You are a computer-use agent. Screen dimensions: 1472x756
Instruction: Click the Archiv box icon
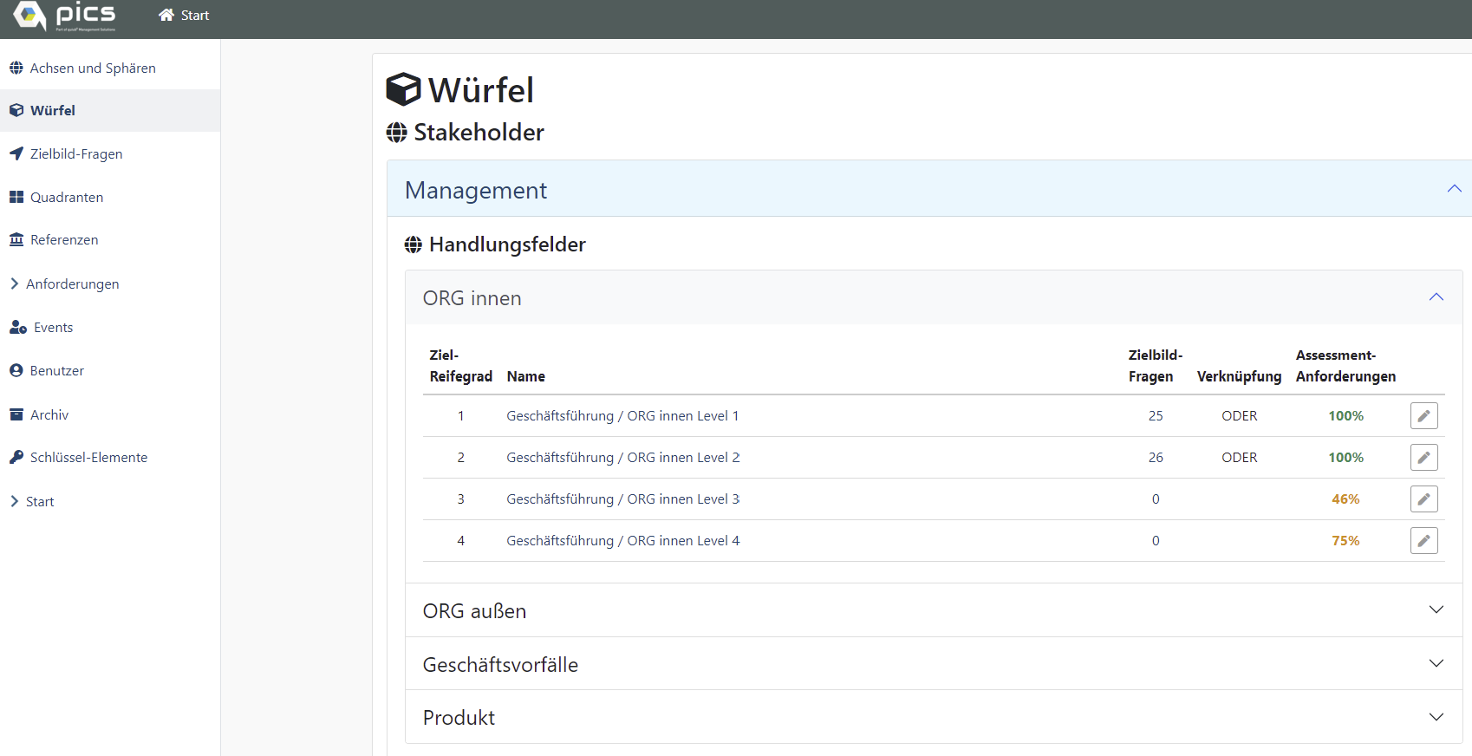pos(16,414)
